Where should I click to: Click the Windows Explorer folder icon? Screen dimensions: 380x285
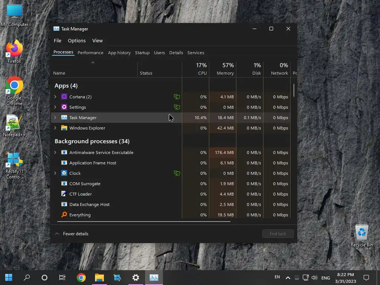click(64, 128)
